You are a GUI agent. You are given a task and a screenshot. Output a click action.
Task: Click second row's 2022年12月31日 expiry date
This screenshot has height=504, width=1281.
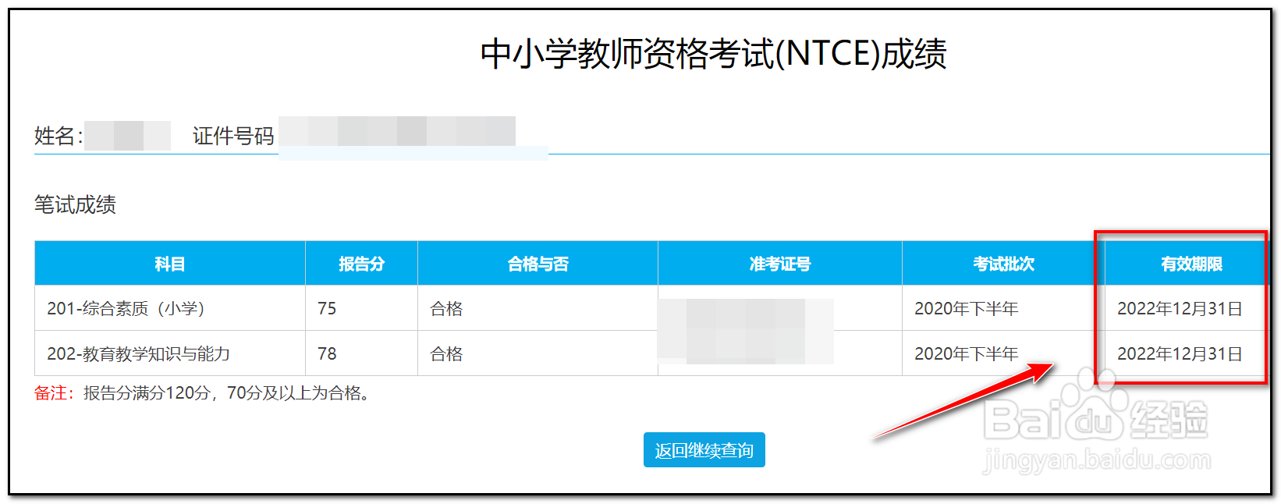tap(1180, 353)
